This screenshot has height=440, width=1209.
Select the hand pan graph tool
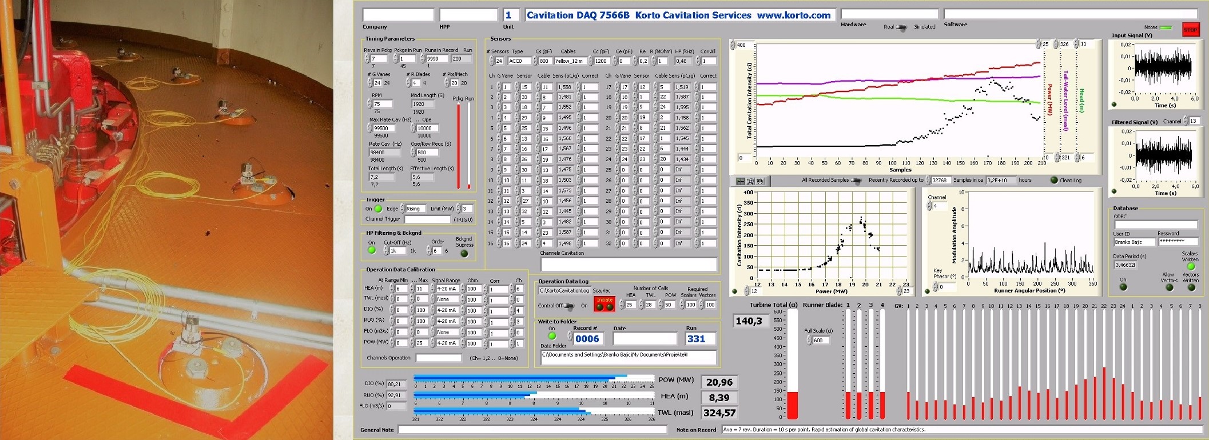760,181
